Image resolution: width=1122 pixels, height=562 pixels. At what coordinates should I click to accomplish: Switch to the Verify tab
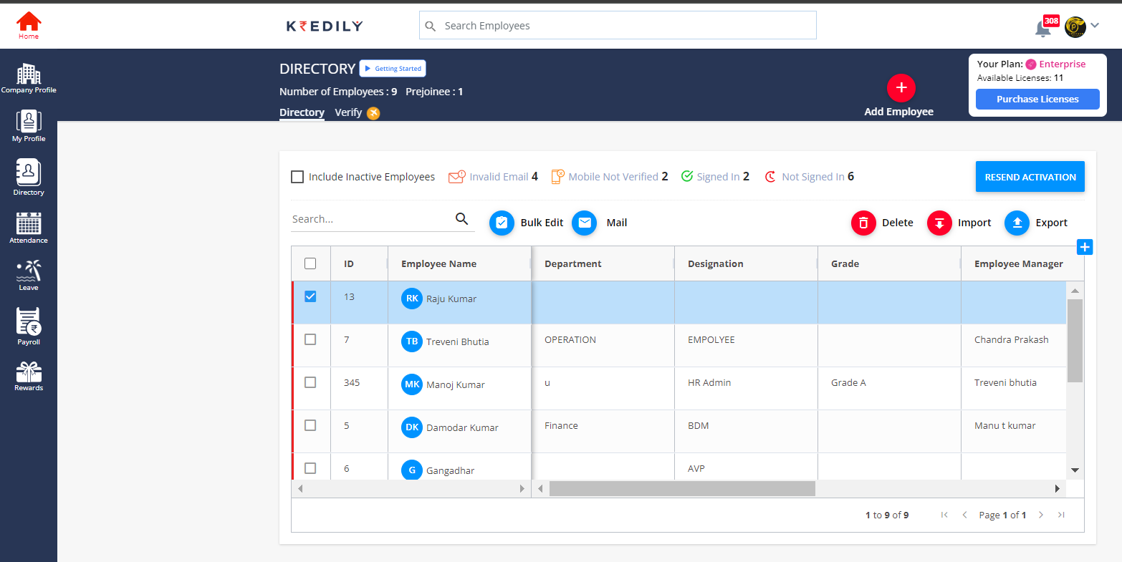(348, 112)
